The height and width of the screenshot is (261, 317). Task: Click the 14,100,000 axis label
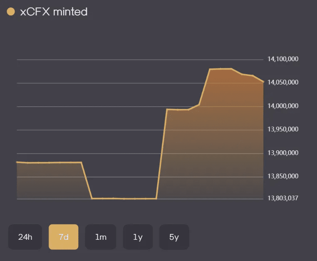pyautogui.click(x=283, y=59)
